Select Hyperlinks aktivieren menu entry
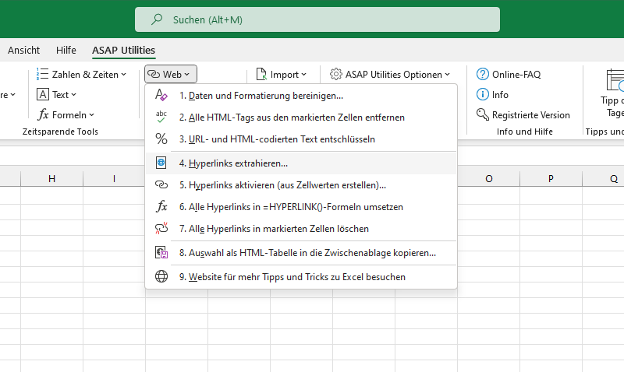The image size is (624, 372). point(301,185)
